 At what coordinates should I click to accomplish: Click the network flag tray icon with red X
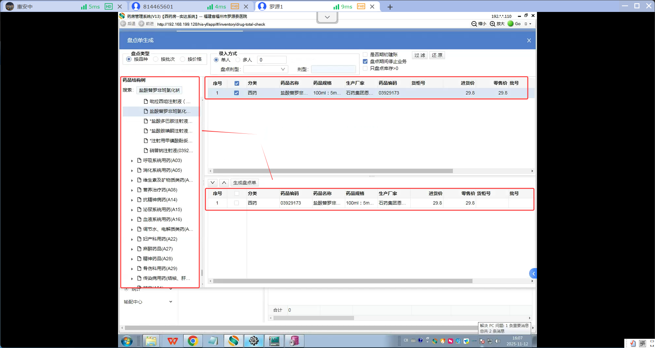(482, 341)
